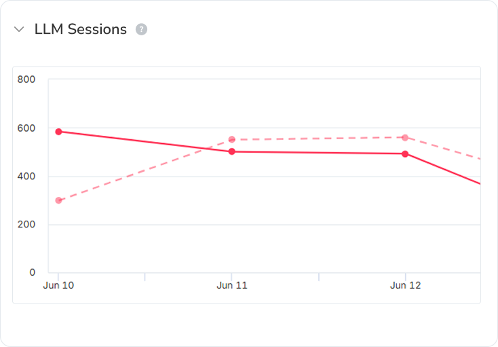The width and height of the screenshot is (498, 347).
Task: Click the LLM Sessions panel title
Action: pyautogui.click(x=80, y=29)
